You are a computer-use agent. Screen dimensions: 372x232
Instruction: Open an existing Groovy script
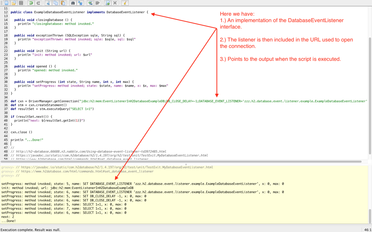pyautogui.click(x=14, y=3)
